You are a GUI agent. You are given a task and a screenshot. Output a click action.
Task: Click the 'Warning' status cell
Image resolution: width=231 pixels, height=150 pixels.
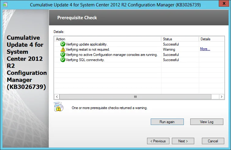pos(169,49)
